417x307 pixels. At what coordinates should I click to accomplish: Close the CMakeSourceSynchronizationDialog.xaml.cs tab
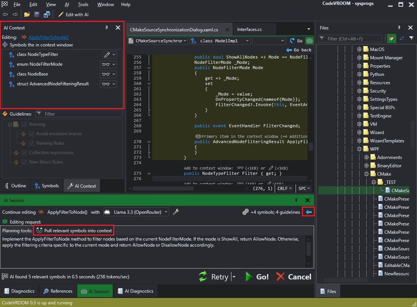227,29
